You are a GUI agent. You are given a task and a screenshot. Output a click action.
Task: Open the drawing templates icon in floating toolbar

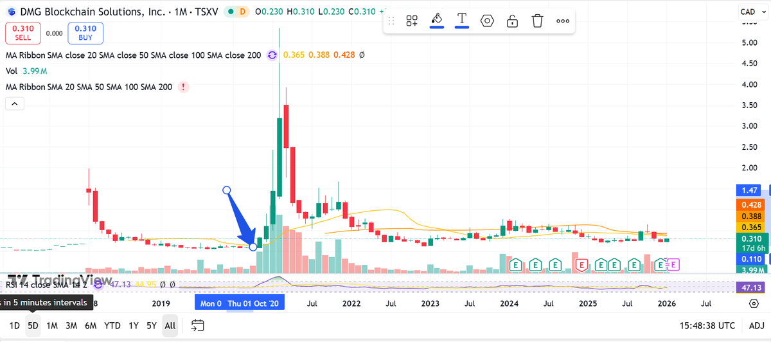(x=412, y=21)
